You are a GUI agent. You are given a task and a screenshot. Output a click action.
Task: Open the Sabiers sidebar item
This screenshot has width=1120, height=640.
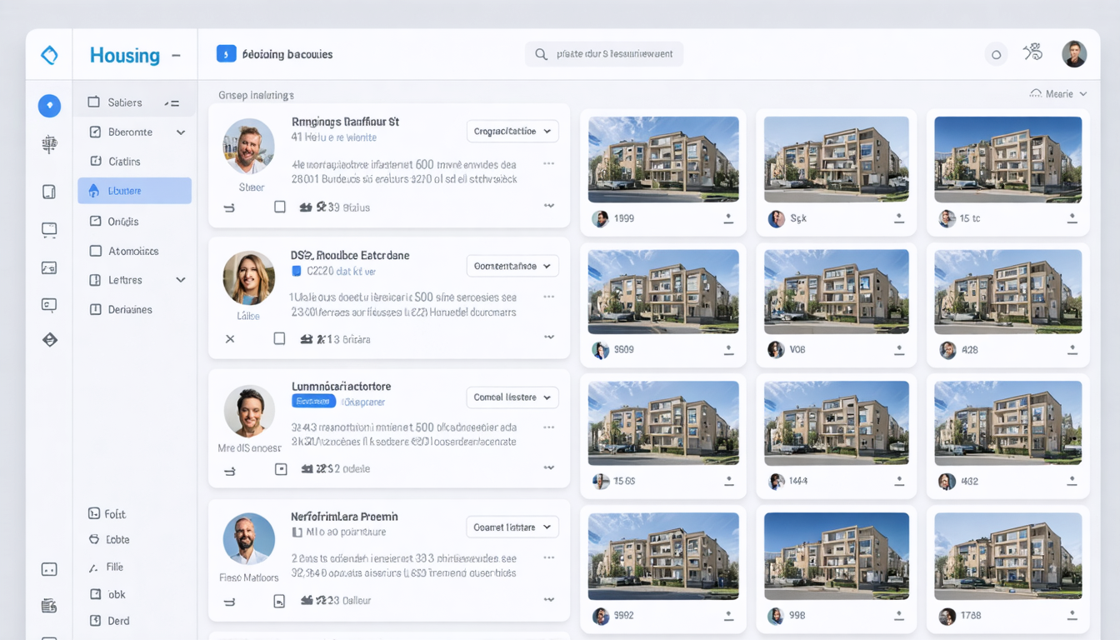(x=135, y=102)
